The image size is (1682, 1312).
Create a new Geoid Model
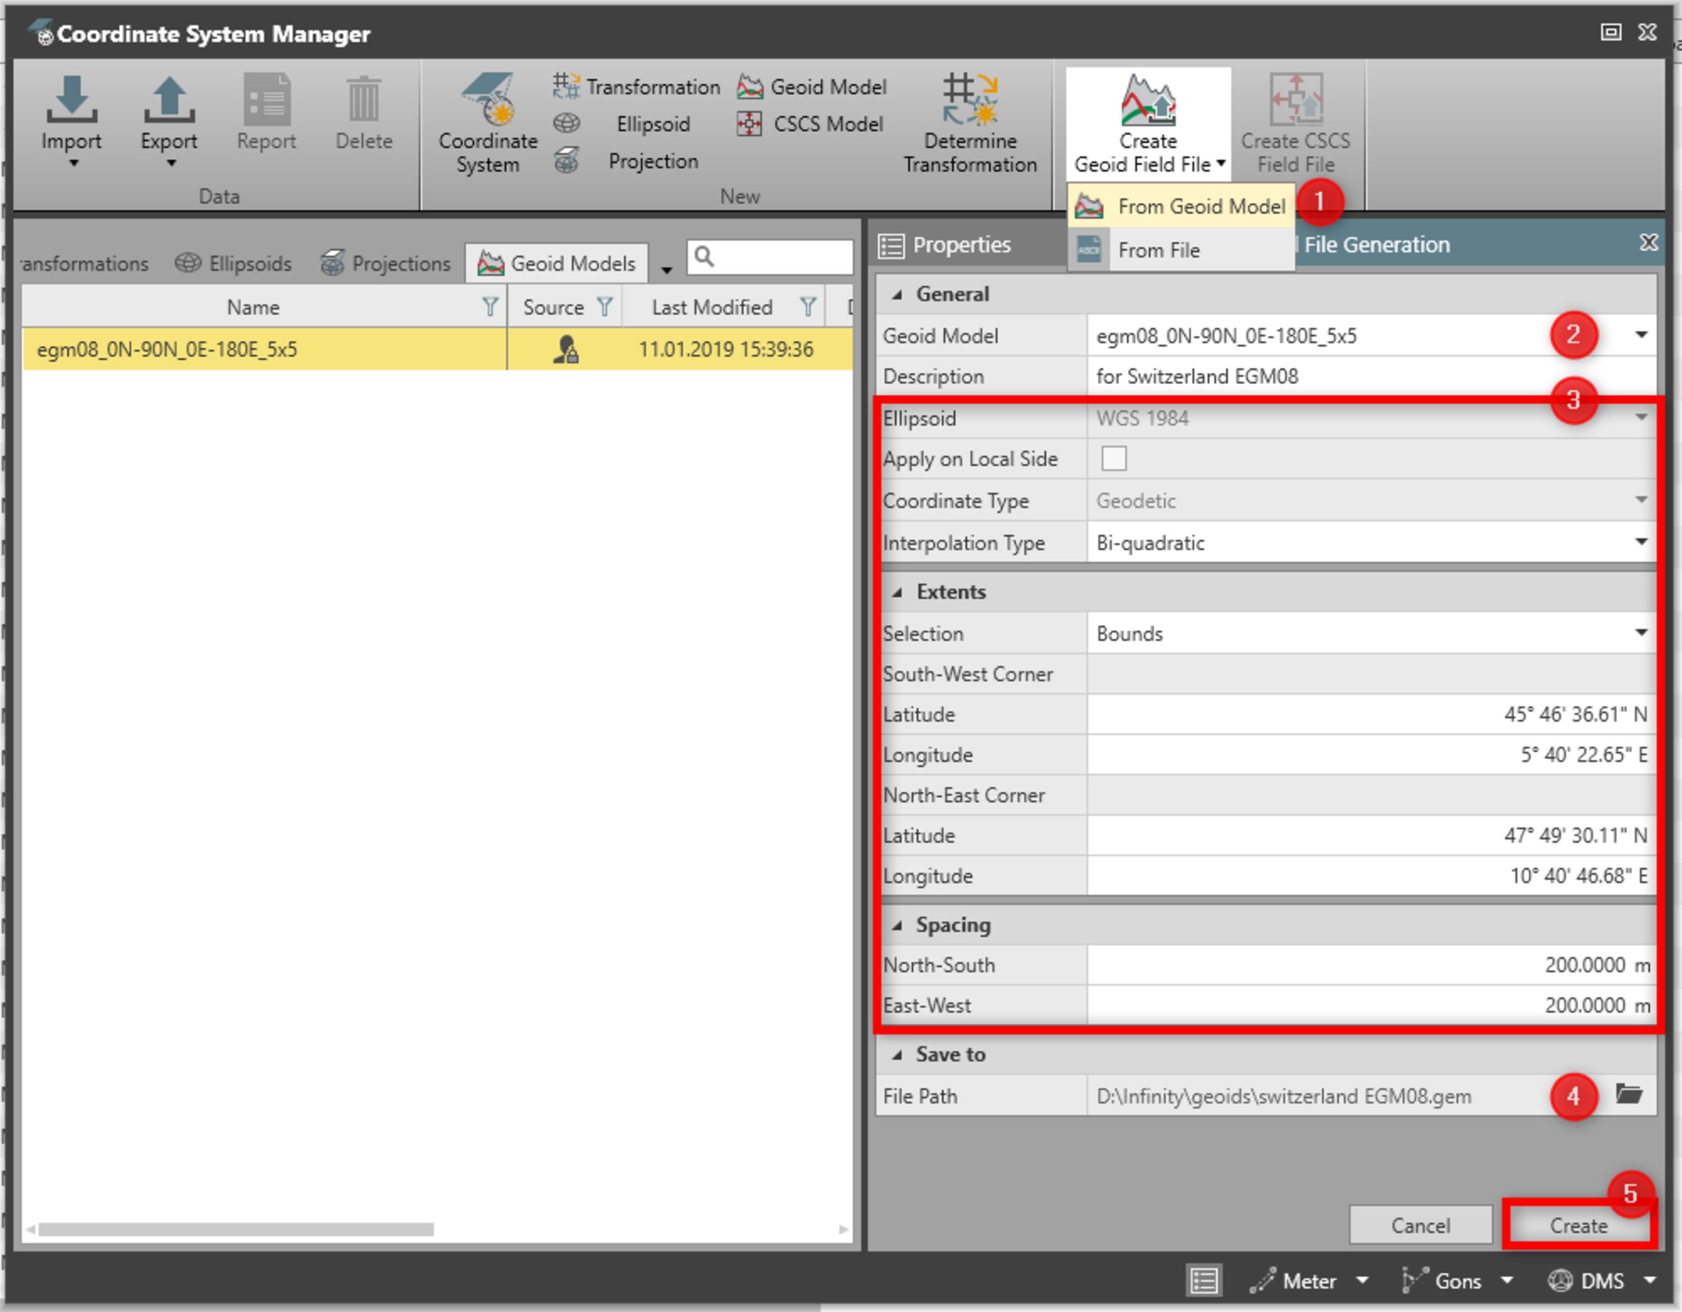click(812, 86)
